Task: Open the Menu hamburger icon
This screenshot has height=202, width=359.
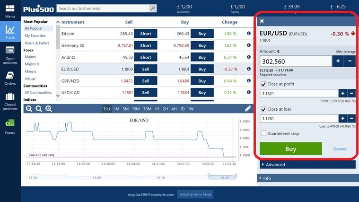Action: coord(10,9)
